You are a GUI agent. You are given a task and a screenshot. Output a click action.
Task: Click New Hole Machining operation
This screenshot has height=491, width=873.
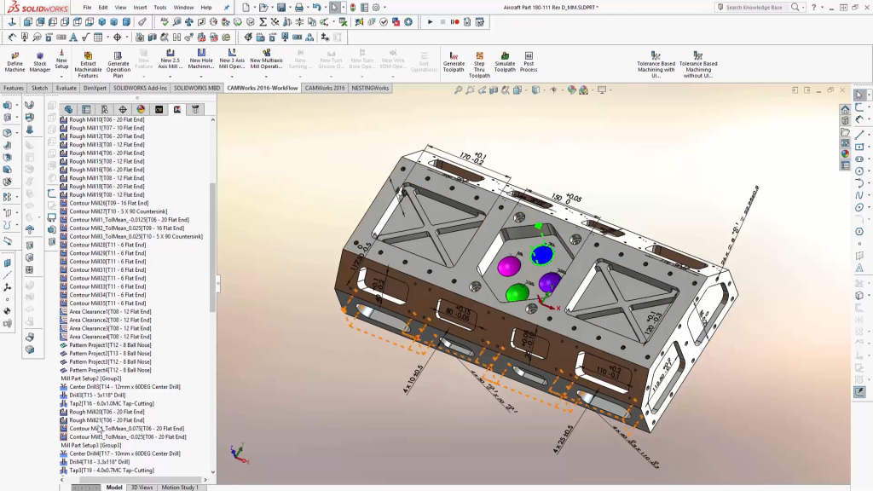pos(201,61)
